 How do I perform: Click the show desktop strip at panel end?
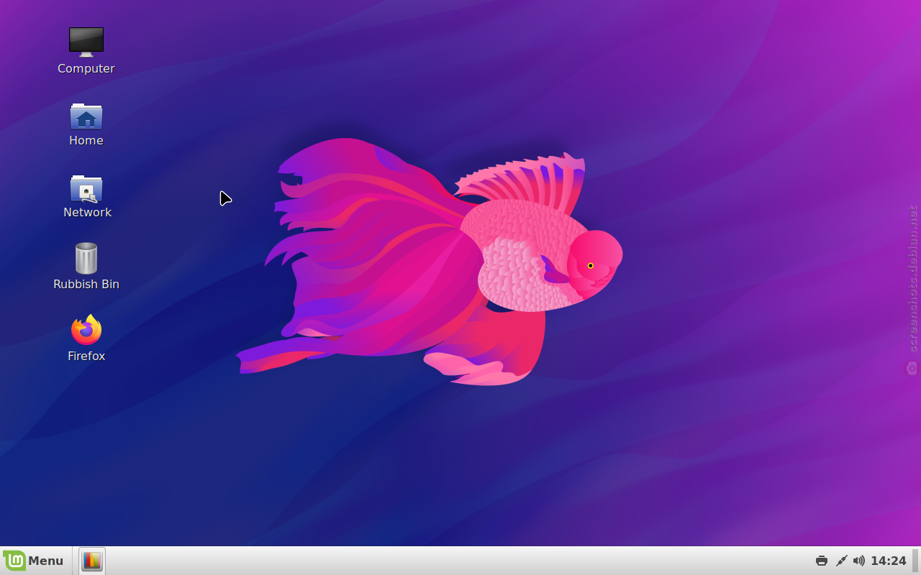pyautogui.click(x=915, y=561)
